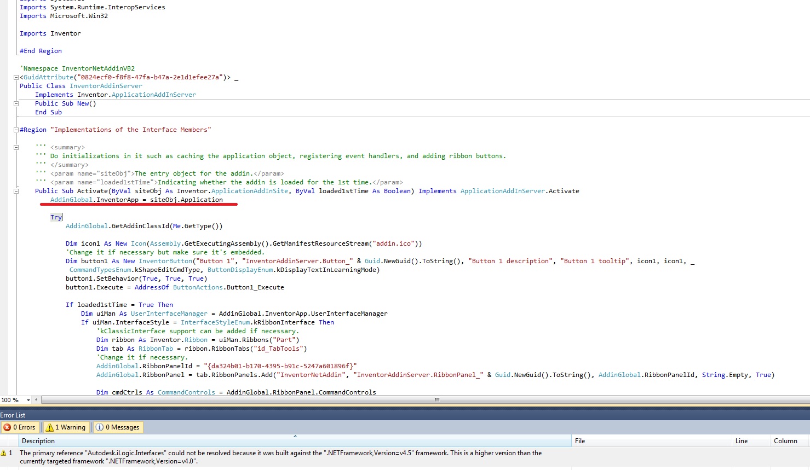The width and height of the screenshot is (810, 470).
Task: Click Dim tab As RibbonTab line
Action: click(202, 349)
